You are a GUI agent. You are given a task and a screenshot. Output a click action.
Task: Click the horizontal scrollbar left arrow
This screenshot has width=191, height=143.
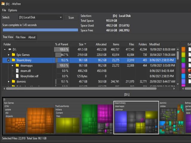(x=4, y=89)
